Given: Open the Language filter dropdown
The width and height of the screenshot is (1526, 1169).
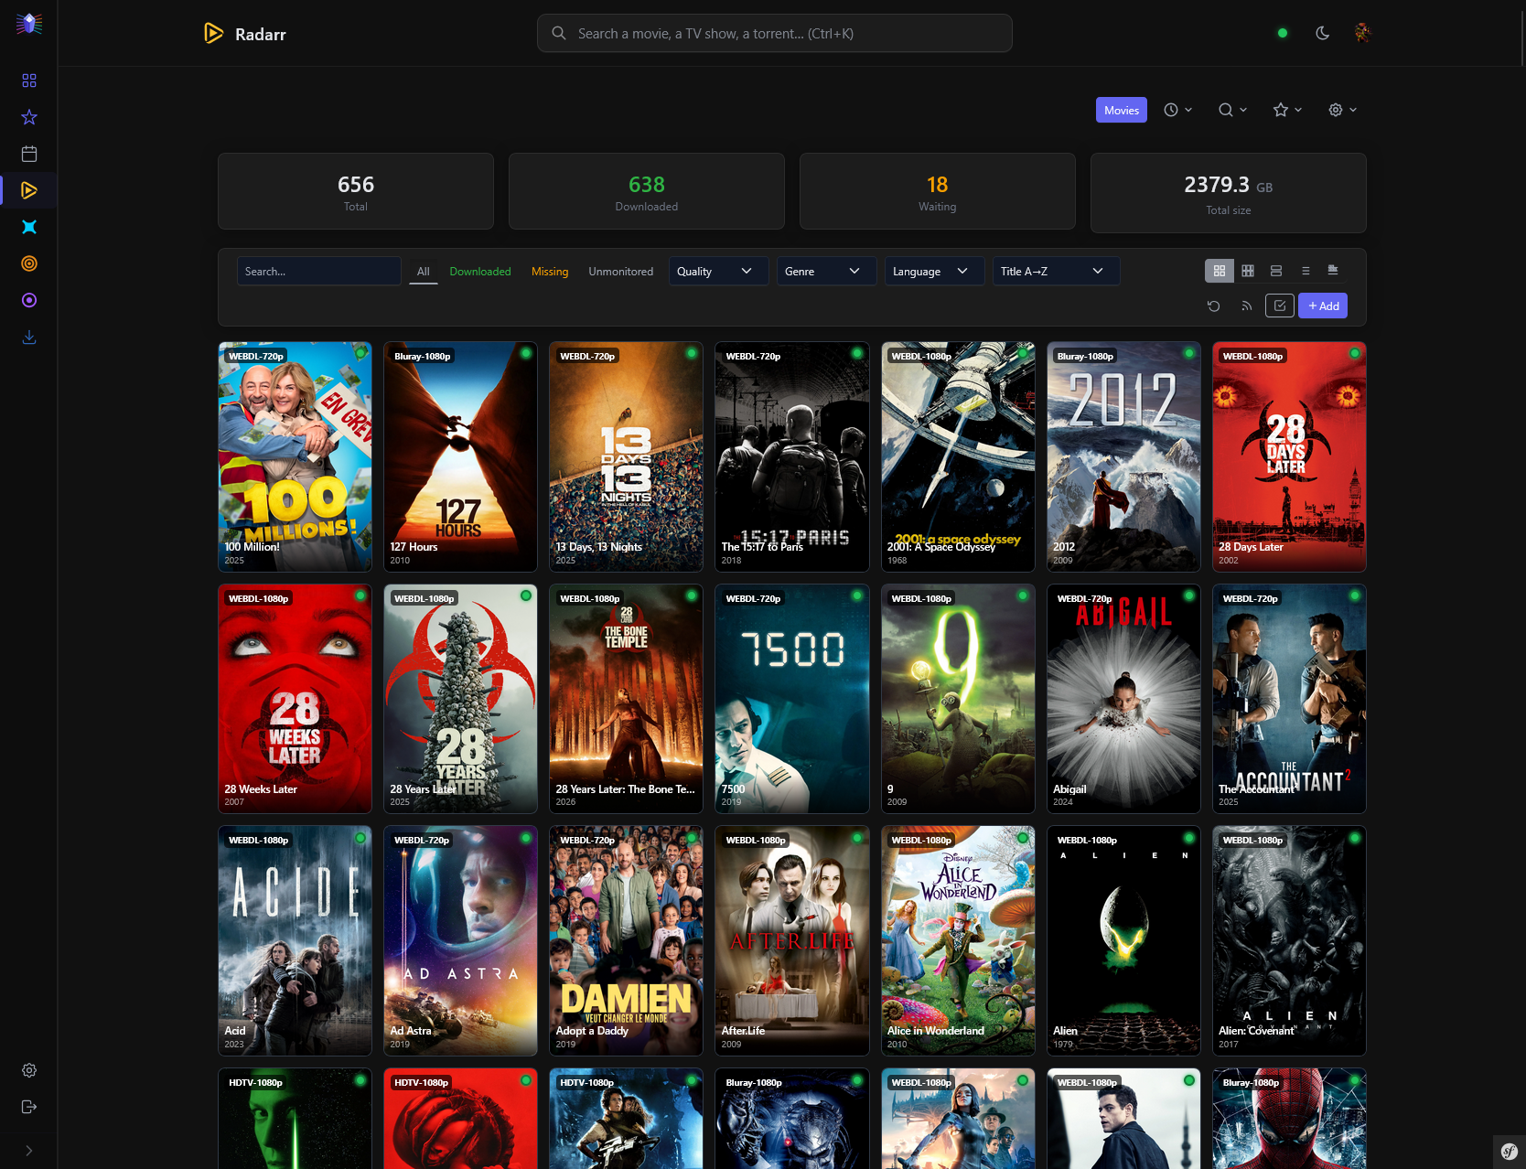Looking at the screenshot, I should click(x=934, y=271).
